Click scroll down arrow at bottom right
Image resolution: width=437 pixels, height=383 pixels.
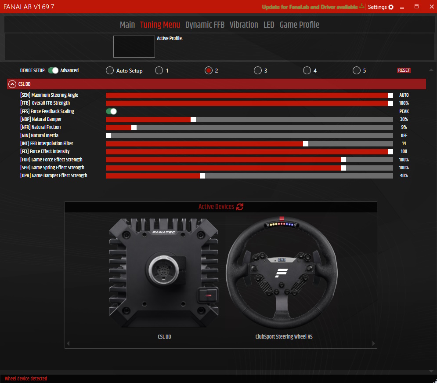(431, 371)
